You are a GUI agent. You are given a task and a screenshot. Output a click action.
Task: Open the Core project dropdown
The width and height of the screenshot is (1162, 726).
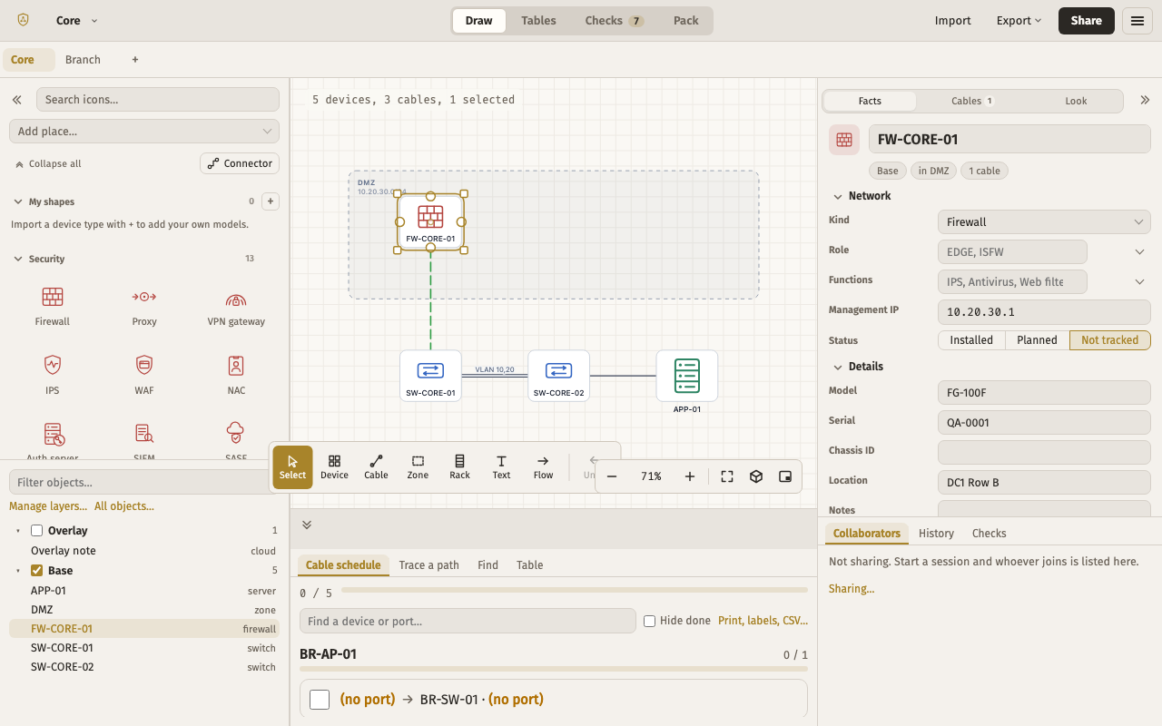[76, 21]
